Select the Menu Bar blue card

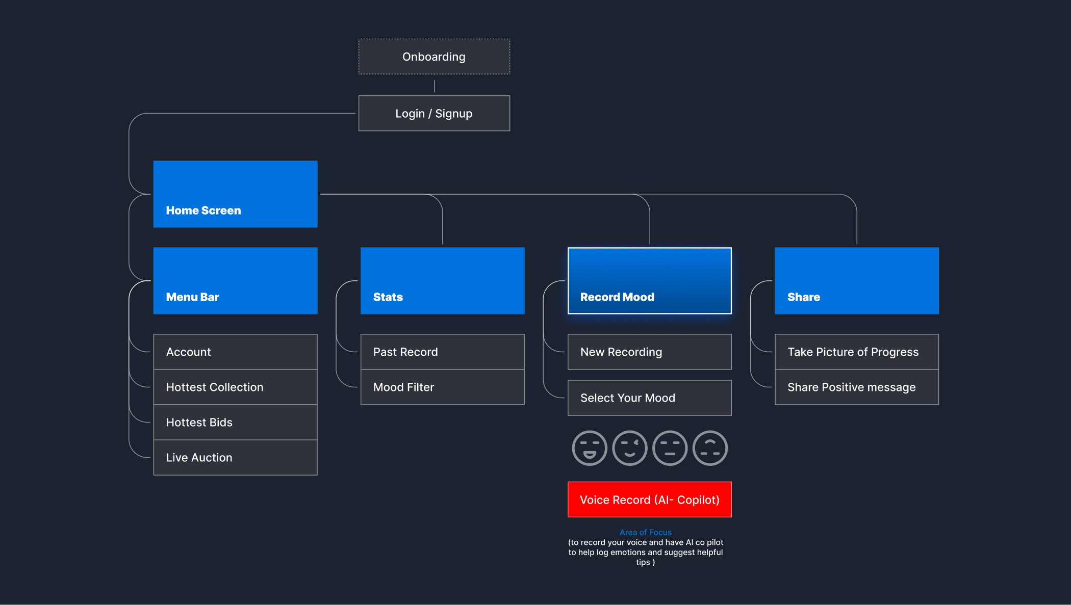[235, 281]
